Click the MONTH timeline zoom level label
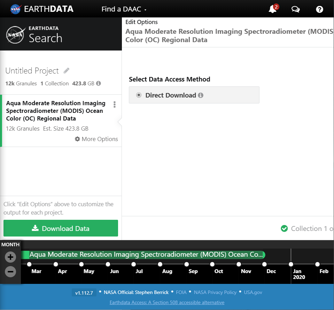The width and height of the screenshot is (334, 310). pos(10,245)
